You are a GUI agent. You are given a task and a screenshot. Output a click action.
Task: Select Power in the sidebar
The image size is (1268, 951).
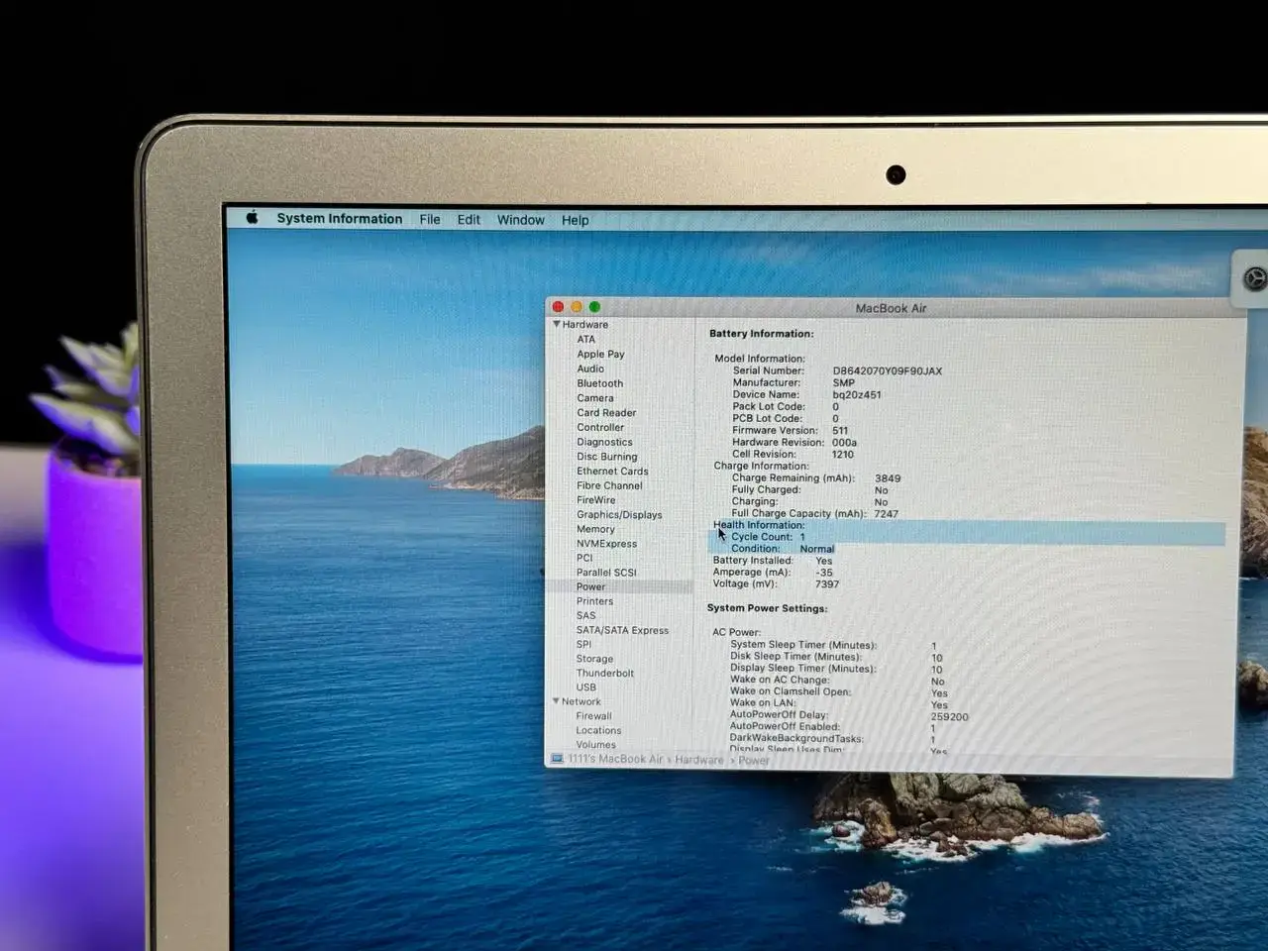tap(590, 586)
